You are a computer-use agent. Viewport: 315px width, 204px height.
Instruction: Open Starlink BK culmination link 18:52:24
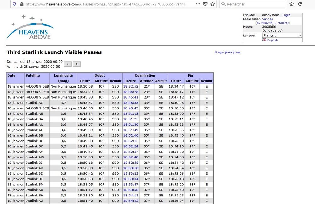(131, 146)
